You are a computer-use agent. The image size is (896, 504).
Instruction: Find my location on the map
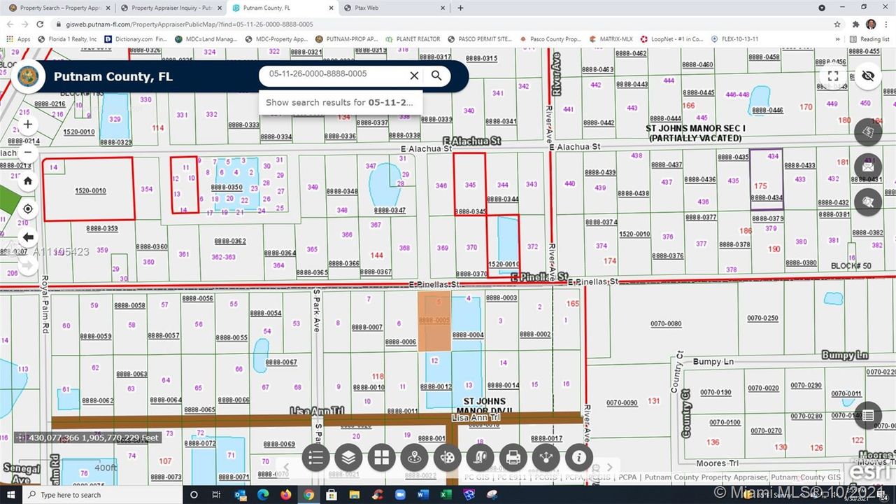point(28,209)
